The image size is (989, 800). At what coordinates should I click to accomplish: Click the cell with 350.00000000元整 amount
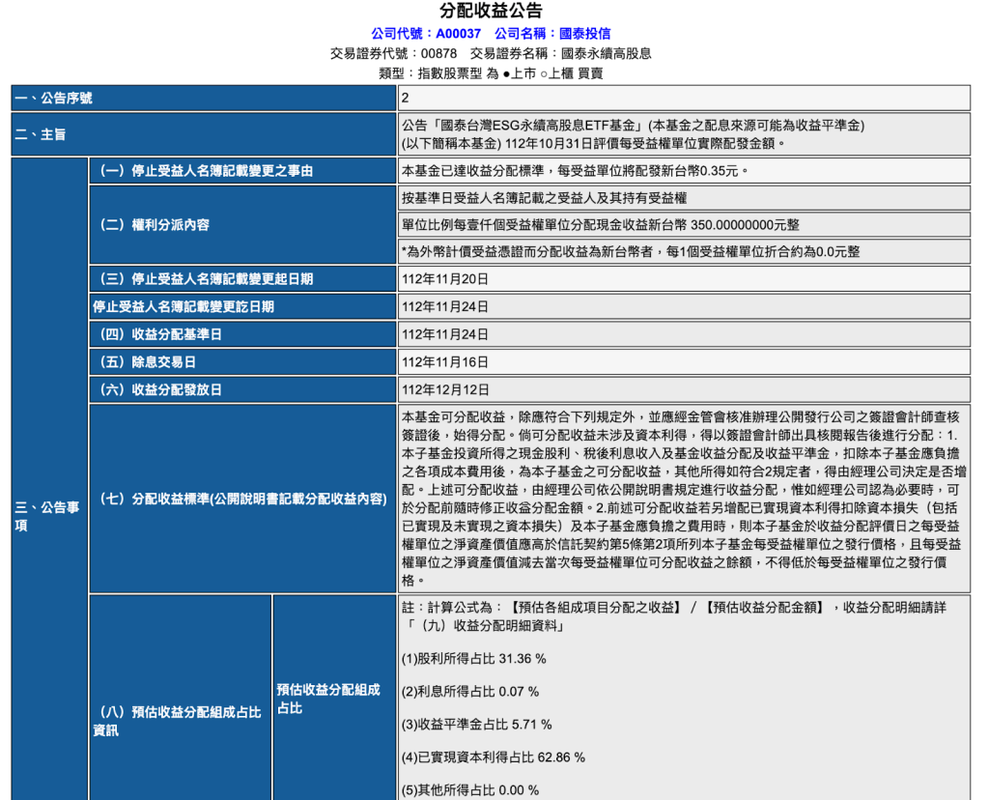[x=684, y=224]
